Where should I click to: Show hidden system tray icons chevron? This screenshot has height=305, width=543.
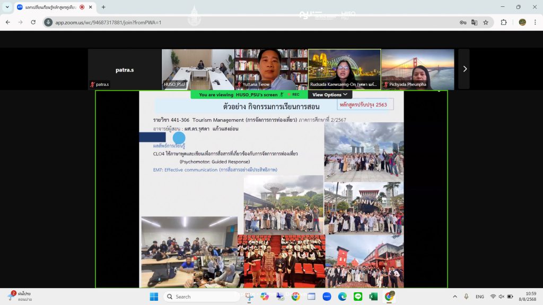click(x=454, y=297)
